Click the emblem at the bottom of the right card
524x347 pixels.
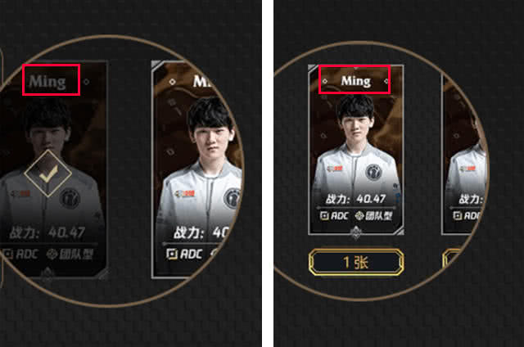[x=356, y=232]
